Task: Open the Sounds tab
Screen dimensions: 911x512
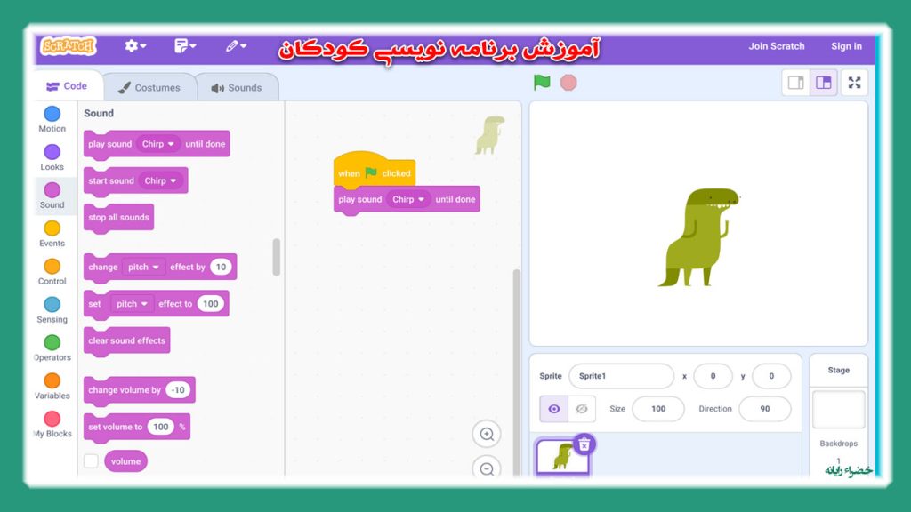Action: pyautogui.click(x=237, y=88)
